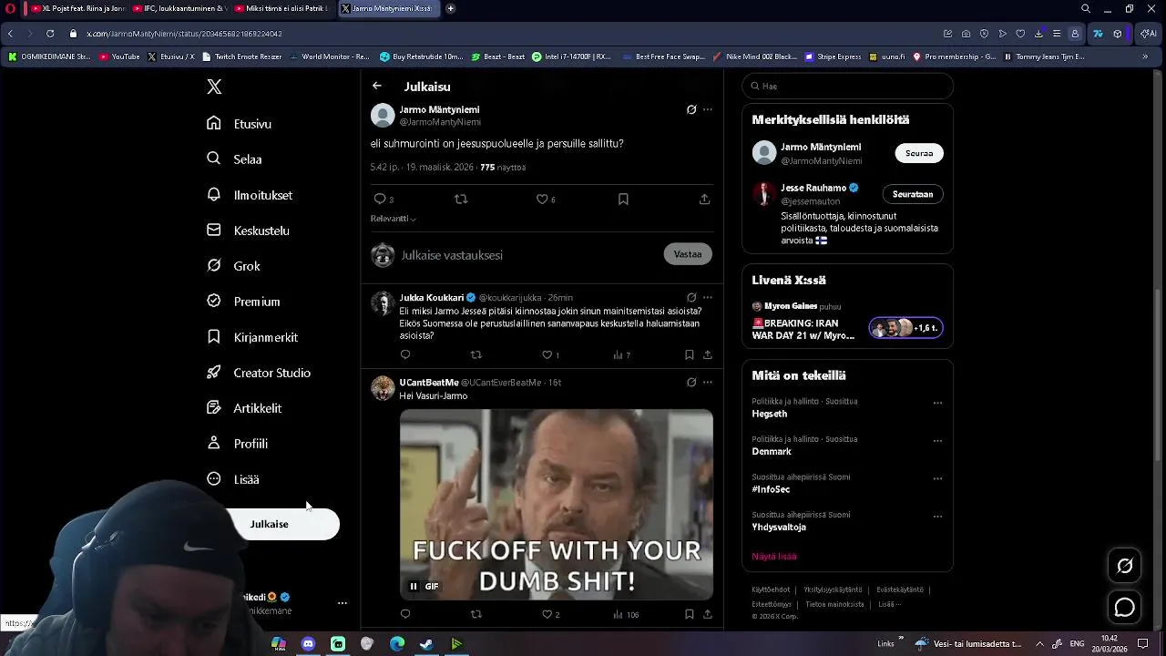Viewport: 1166px width, 656px height.
Task: Open options for #InfoSec trend
Action: point(937,478)
